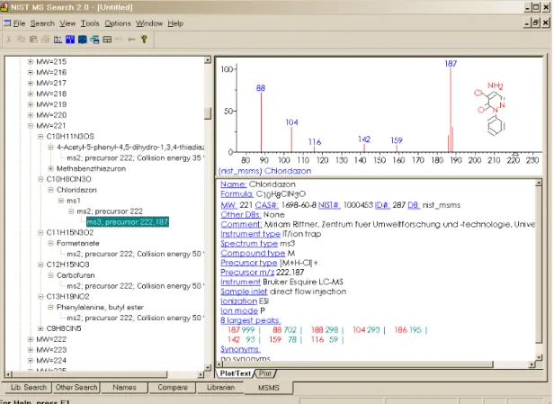Click the spectrum bar-graph toolbar icon
This screenshot has width=554, height=404.
58,40
